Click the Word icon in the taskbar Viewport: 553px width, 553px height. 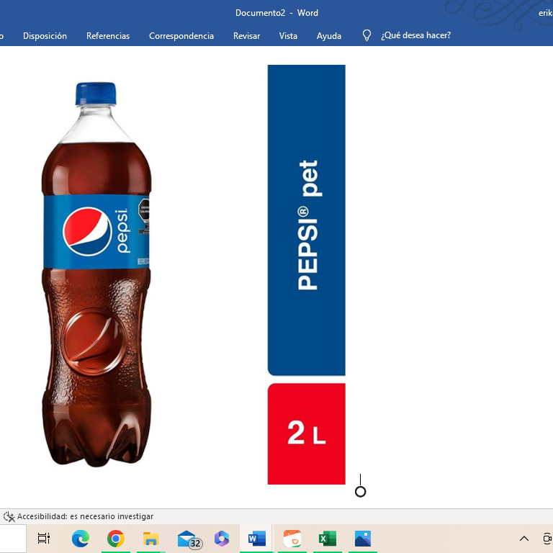click(x=257, y=539)
